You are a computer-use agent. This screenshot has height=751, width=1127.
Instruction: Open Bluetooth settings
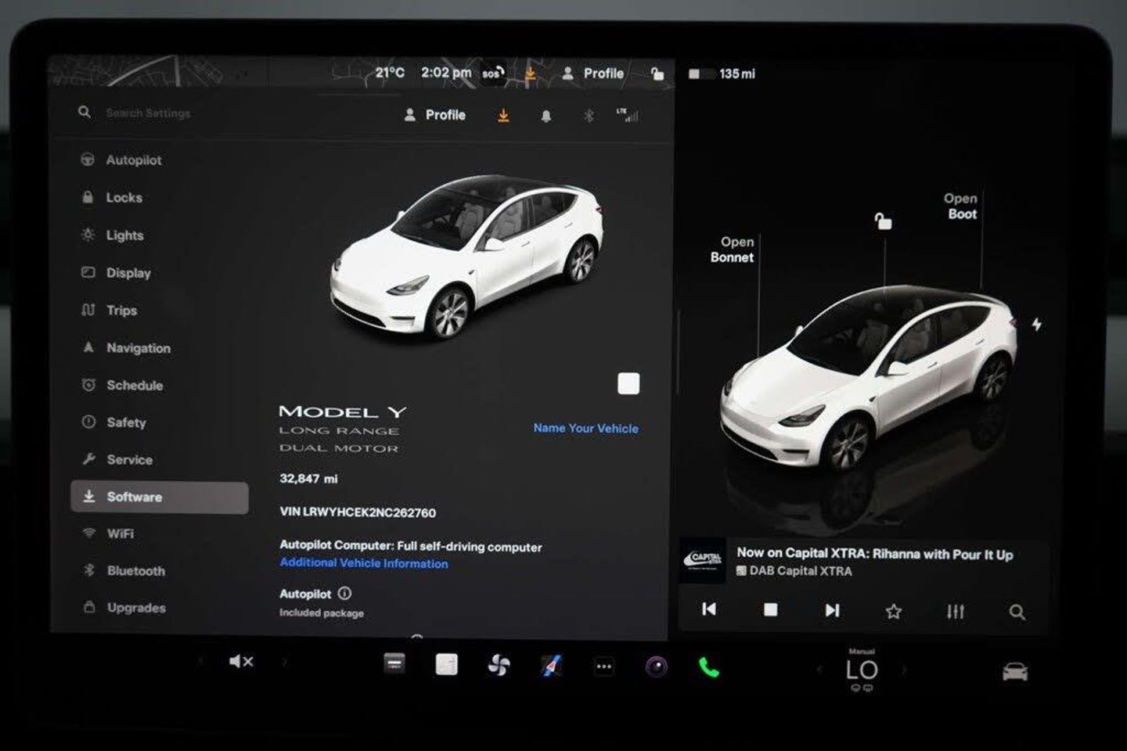click(124, 571)
